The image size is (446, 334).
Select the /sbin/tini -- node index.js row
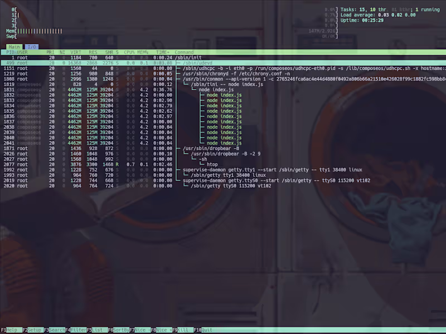pos(223,85)
